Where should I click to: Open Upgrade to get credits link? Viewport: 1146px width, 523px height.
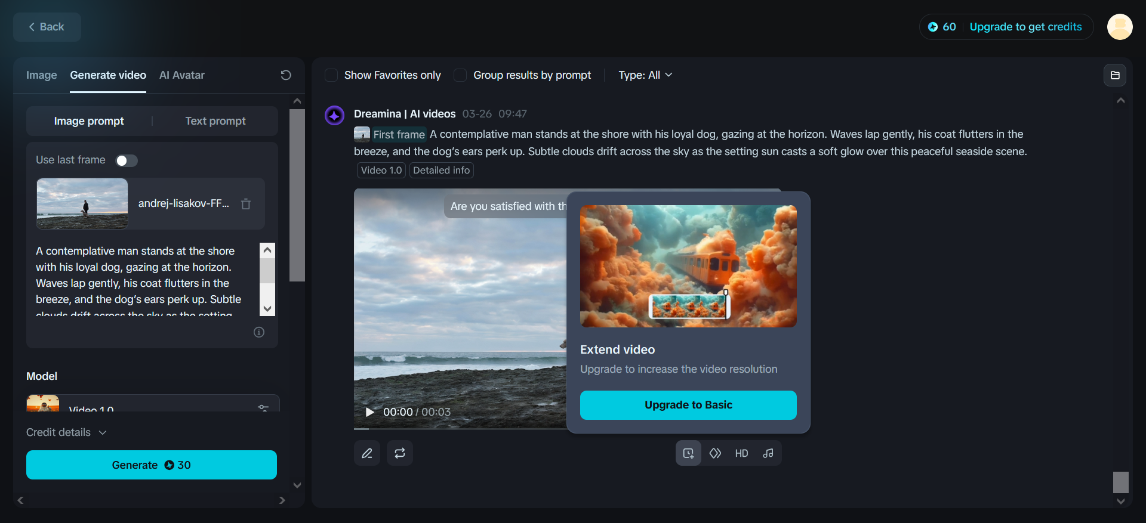coord(1025,27)
